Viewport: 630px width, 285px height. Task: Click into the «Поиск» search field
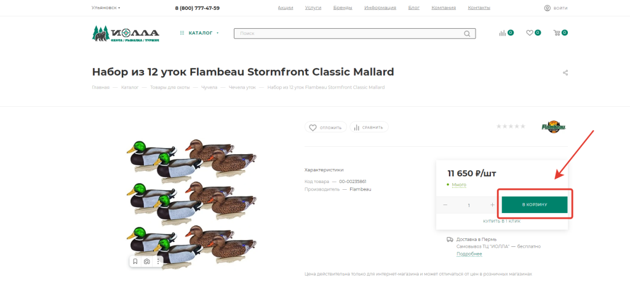pyautogui.click(x=348, y=33)
